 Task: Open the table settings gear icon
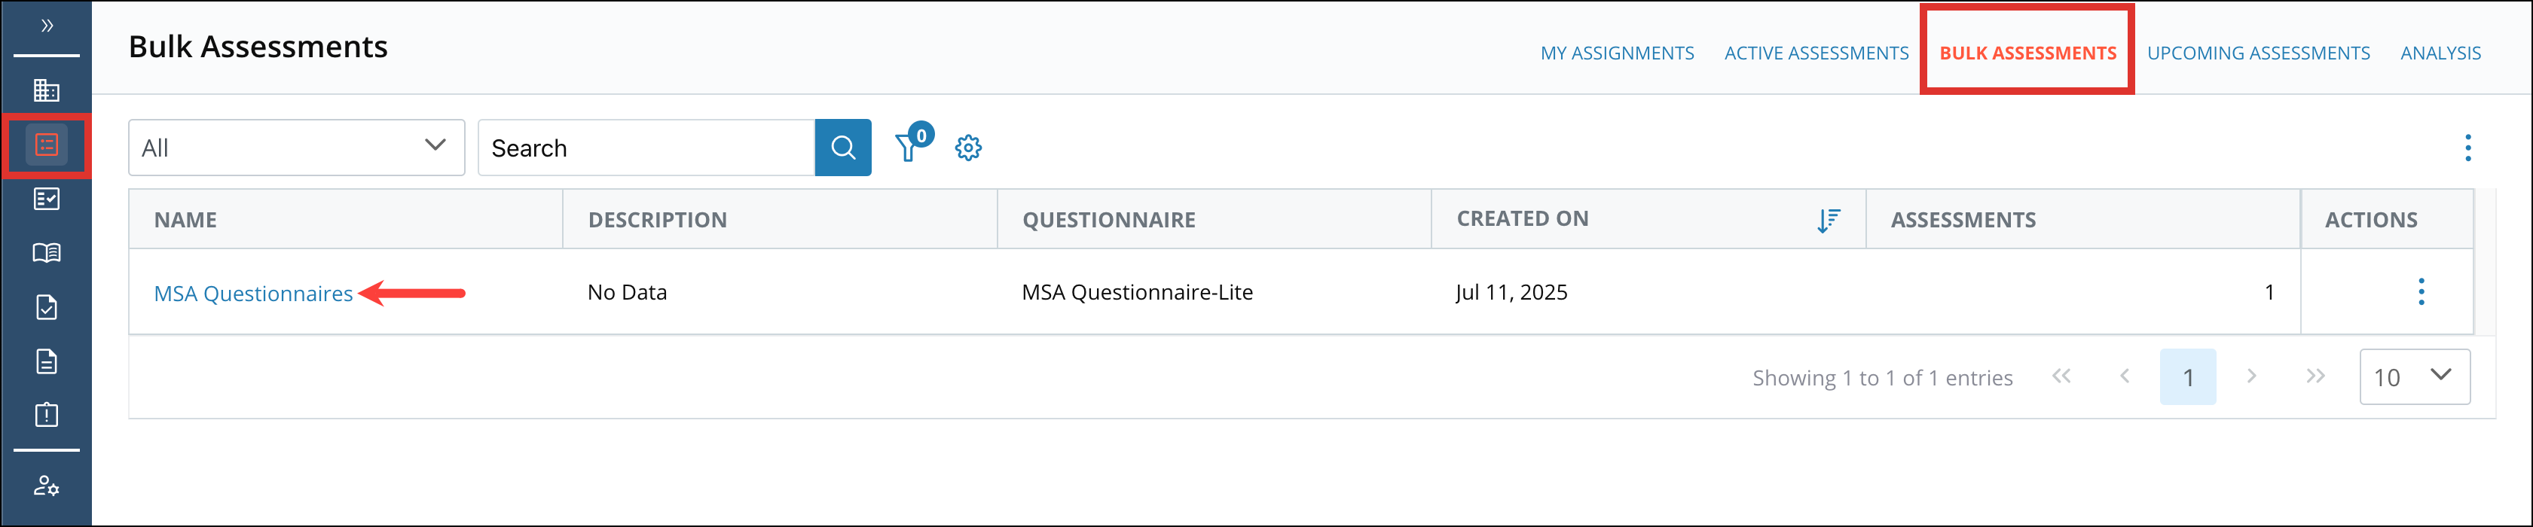969,148
